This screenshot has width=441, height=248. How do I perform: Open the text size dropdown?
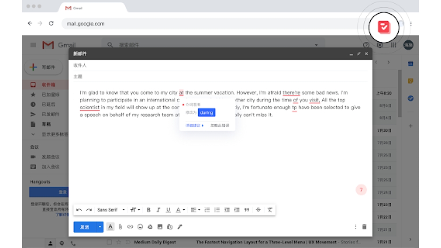pyautogui.click(x=135, y=210)
